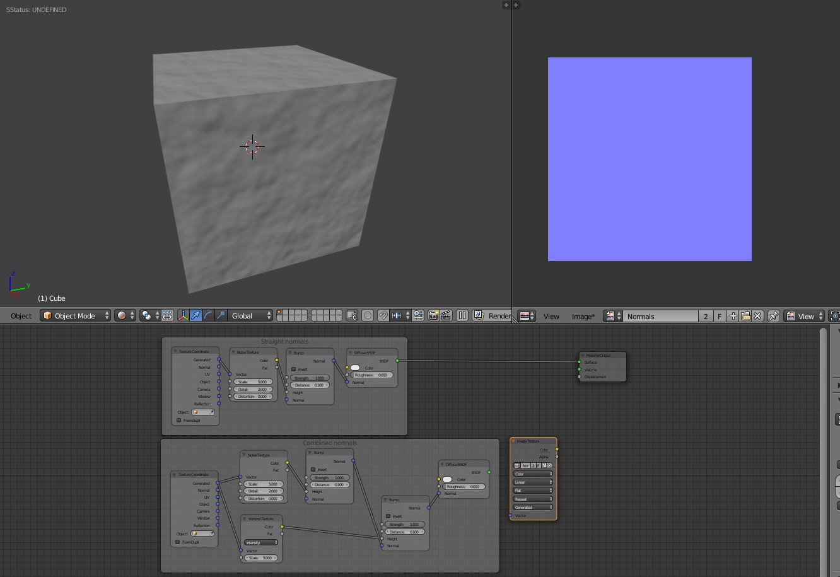Open the image editor View mode dropdown
Screen dimensions: 840x577
click(x=804, y=317)
